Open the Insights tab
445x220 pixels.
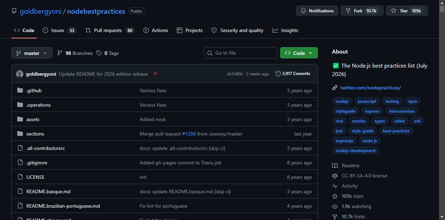pyautogui.click(x=285, y=30)
